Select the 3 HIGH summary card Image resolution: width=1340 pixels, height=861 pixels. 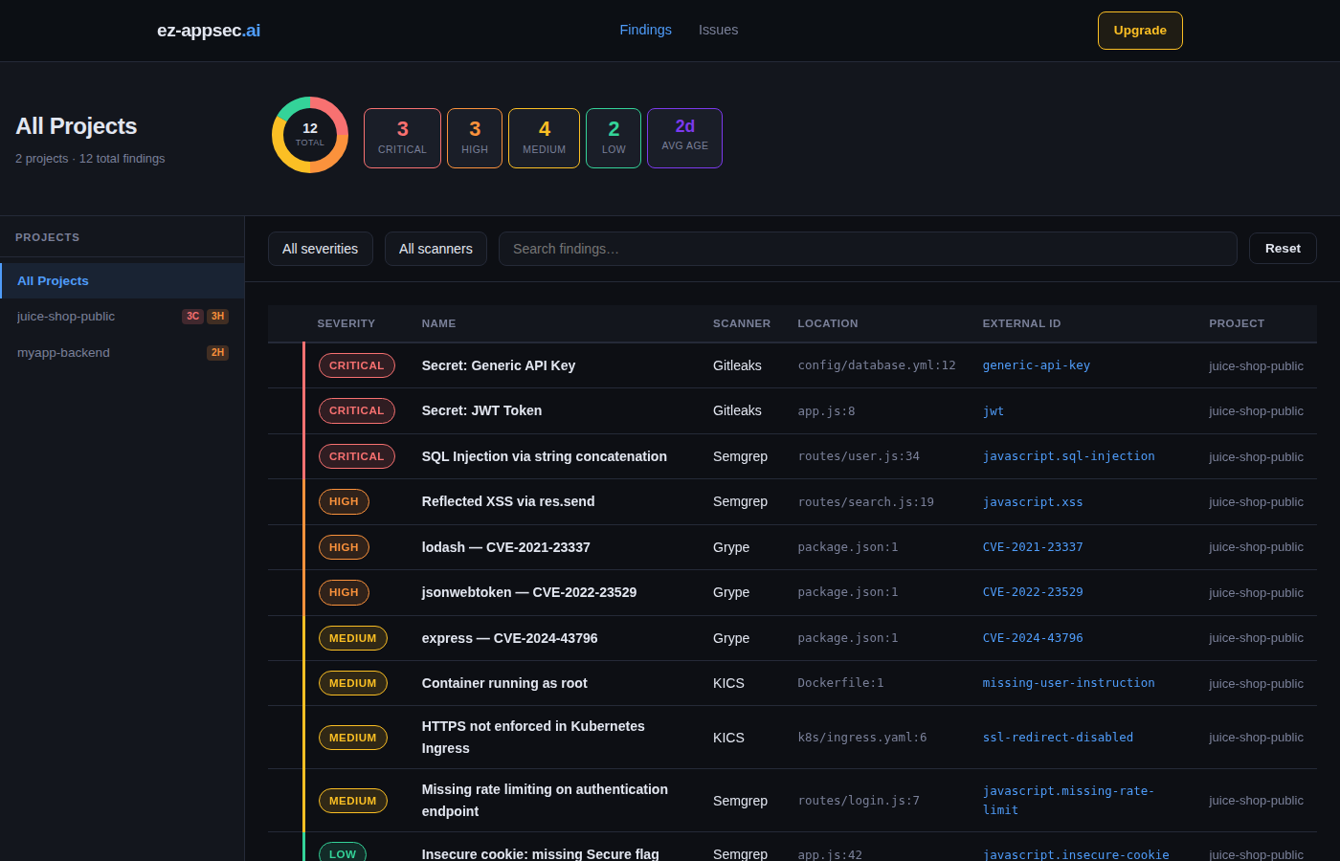click(x=474, y=137)
